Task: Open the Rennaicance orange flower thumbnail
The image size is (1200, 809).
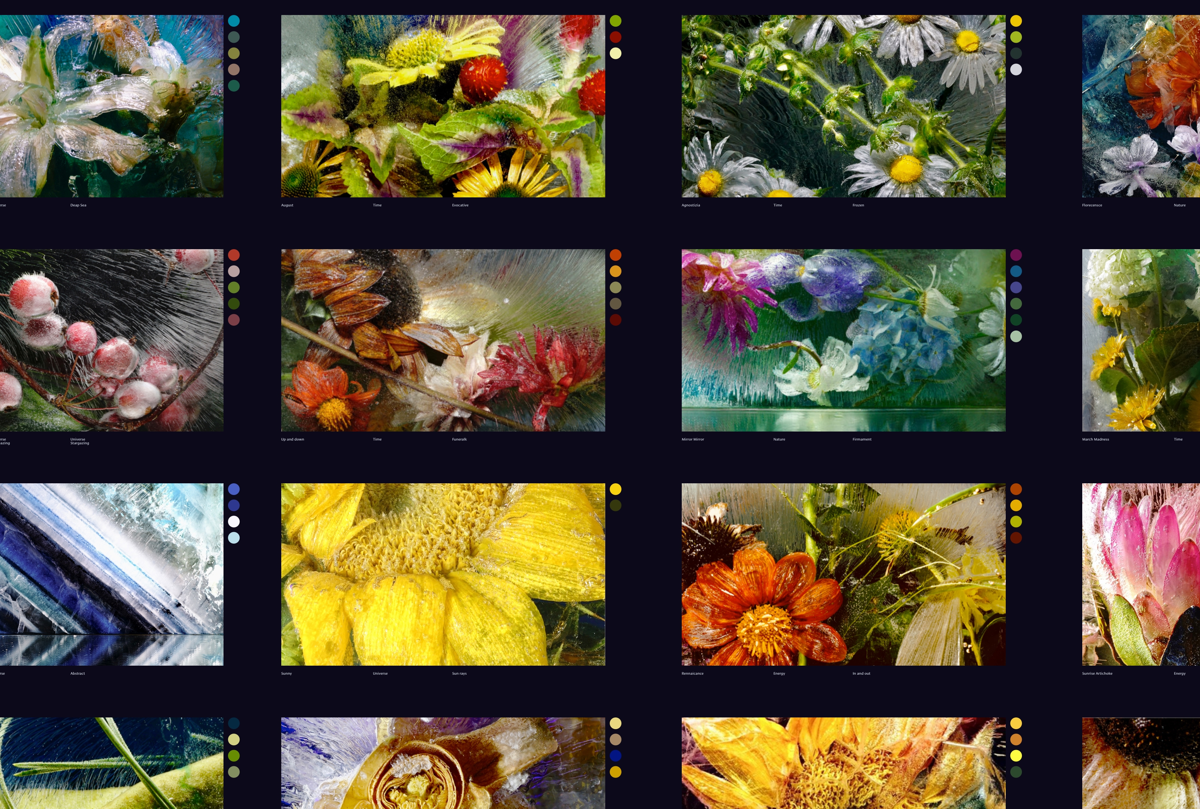Action: (x=843, y=574)
